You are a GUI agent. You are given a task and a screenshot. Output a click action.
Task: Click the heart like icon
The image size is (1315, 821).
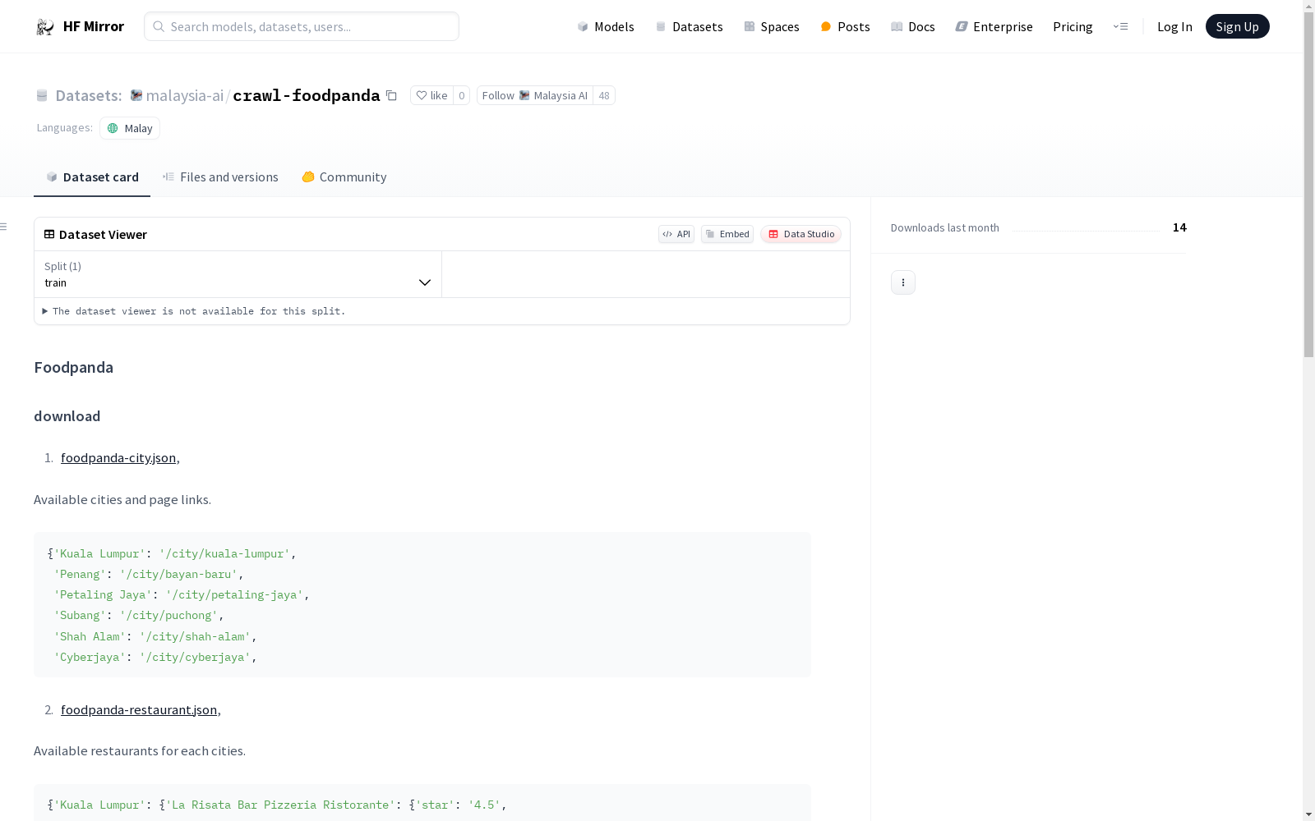click(422, 95)
